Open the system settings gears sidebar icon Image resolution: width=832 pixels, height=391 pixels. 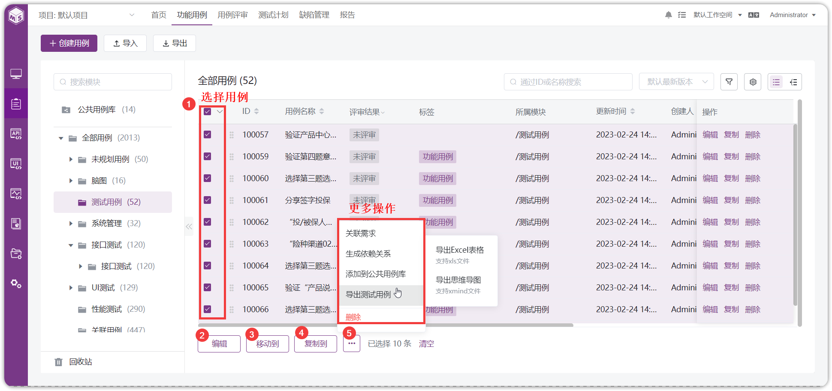coord(16,284)
